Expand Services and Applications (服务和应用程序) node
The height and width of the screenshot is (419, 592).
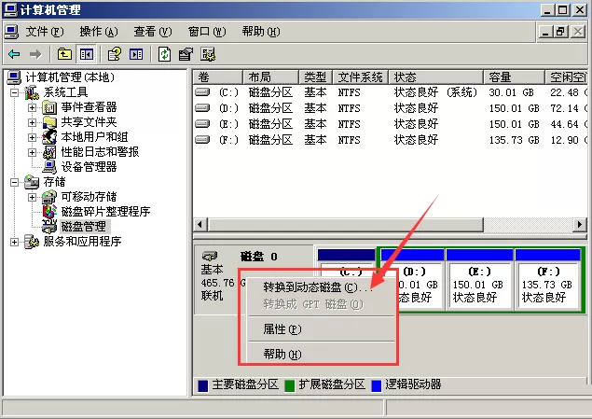[14, 242]
